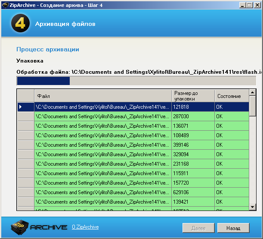Screen dimensions: 263x239
Task: Click the ZIP ARCHIVE logo at bottom
Action: (x=39, y=227)
